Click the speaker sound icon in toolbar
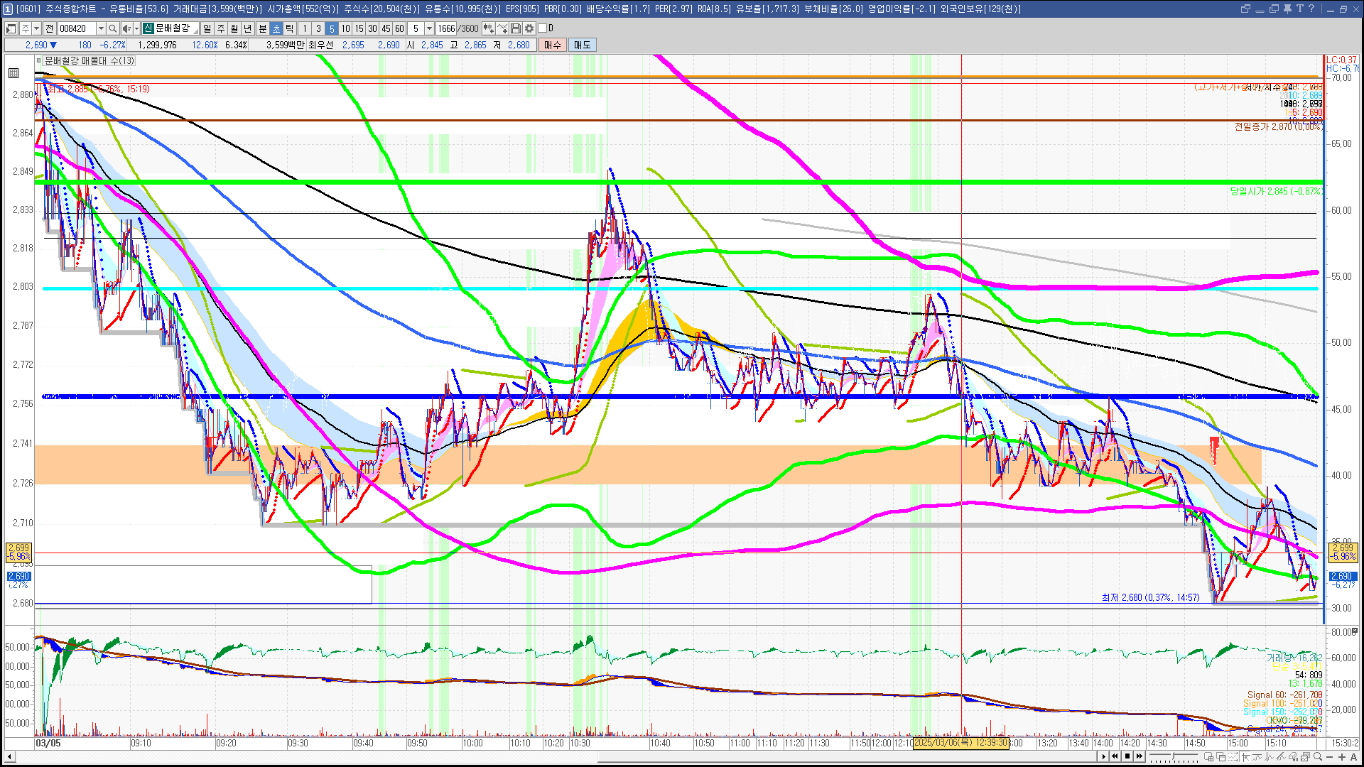 click(125, 28)
